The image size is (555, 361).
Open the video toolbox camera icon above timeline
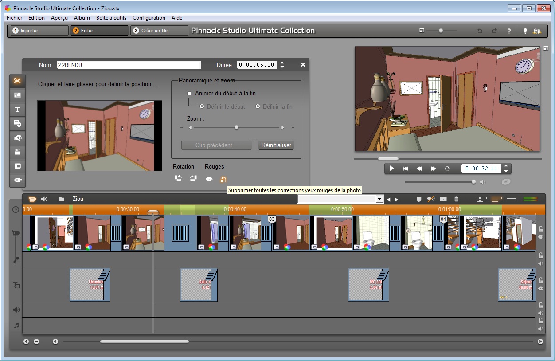(32, 199)
